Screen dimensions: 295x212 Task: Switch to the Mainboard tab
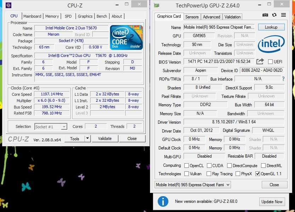tap(32, 16)
